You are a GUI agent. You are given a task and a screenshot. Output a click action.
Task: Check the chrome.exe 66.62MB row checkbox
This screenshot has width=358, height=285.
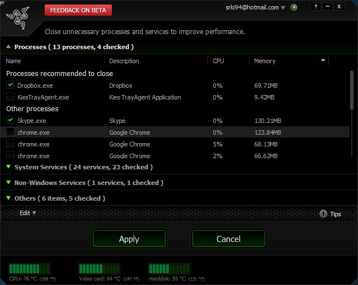(10, 155)
